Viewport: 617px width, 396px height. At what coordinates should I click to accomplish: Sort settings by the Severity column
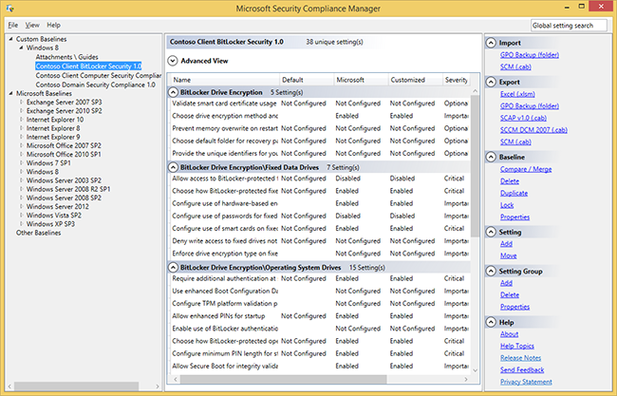(456, 80)
